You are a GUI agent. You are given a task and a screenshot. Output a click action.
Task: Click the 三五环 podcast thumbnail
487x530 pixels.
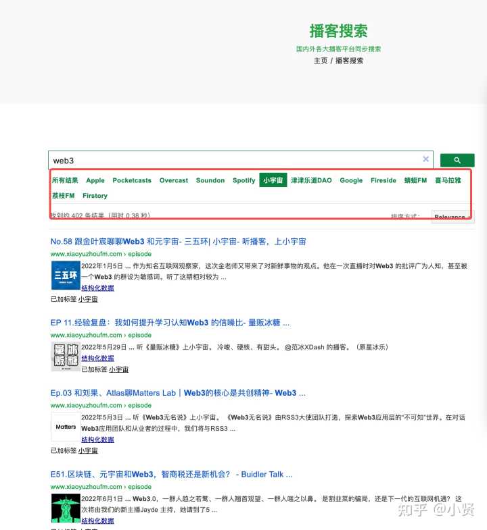pos(66,275)
